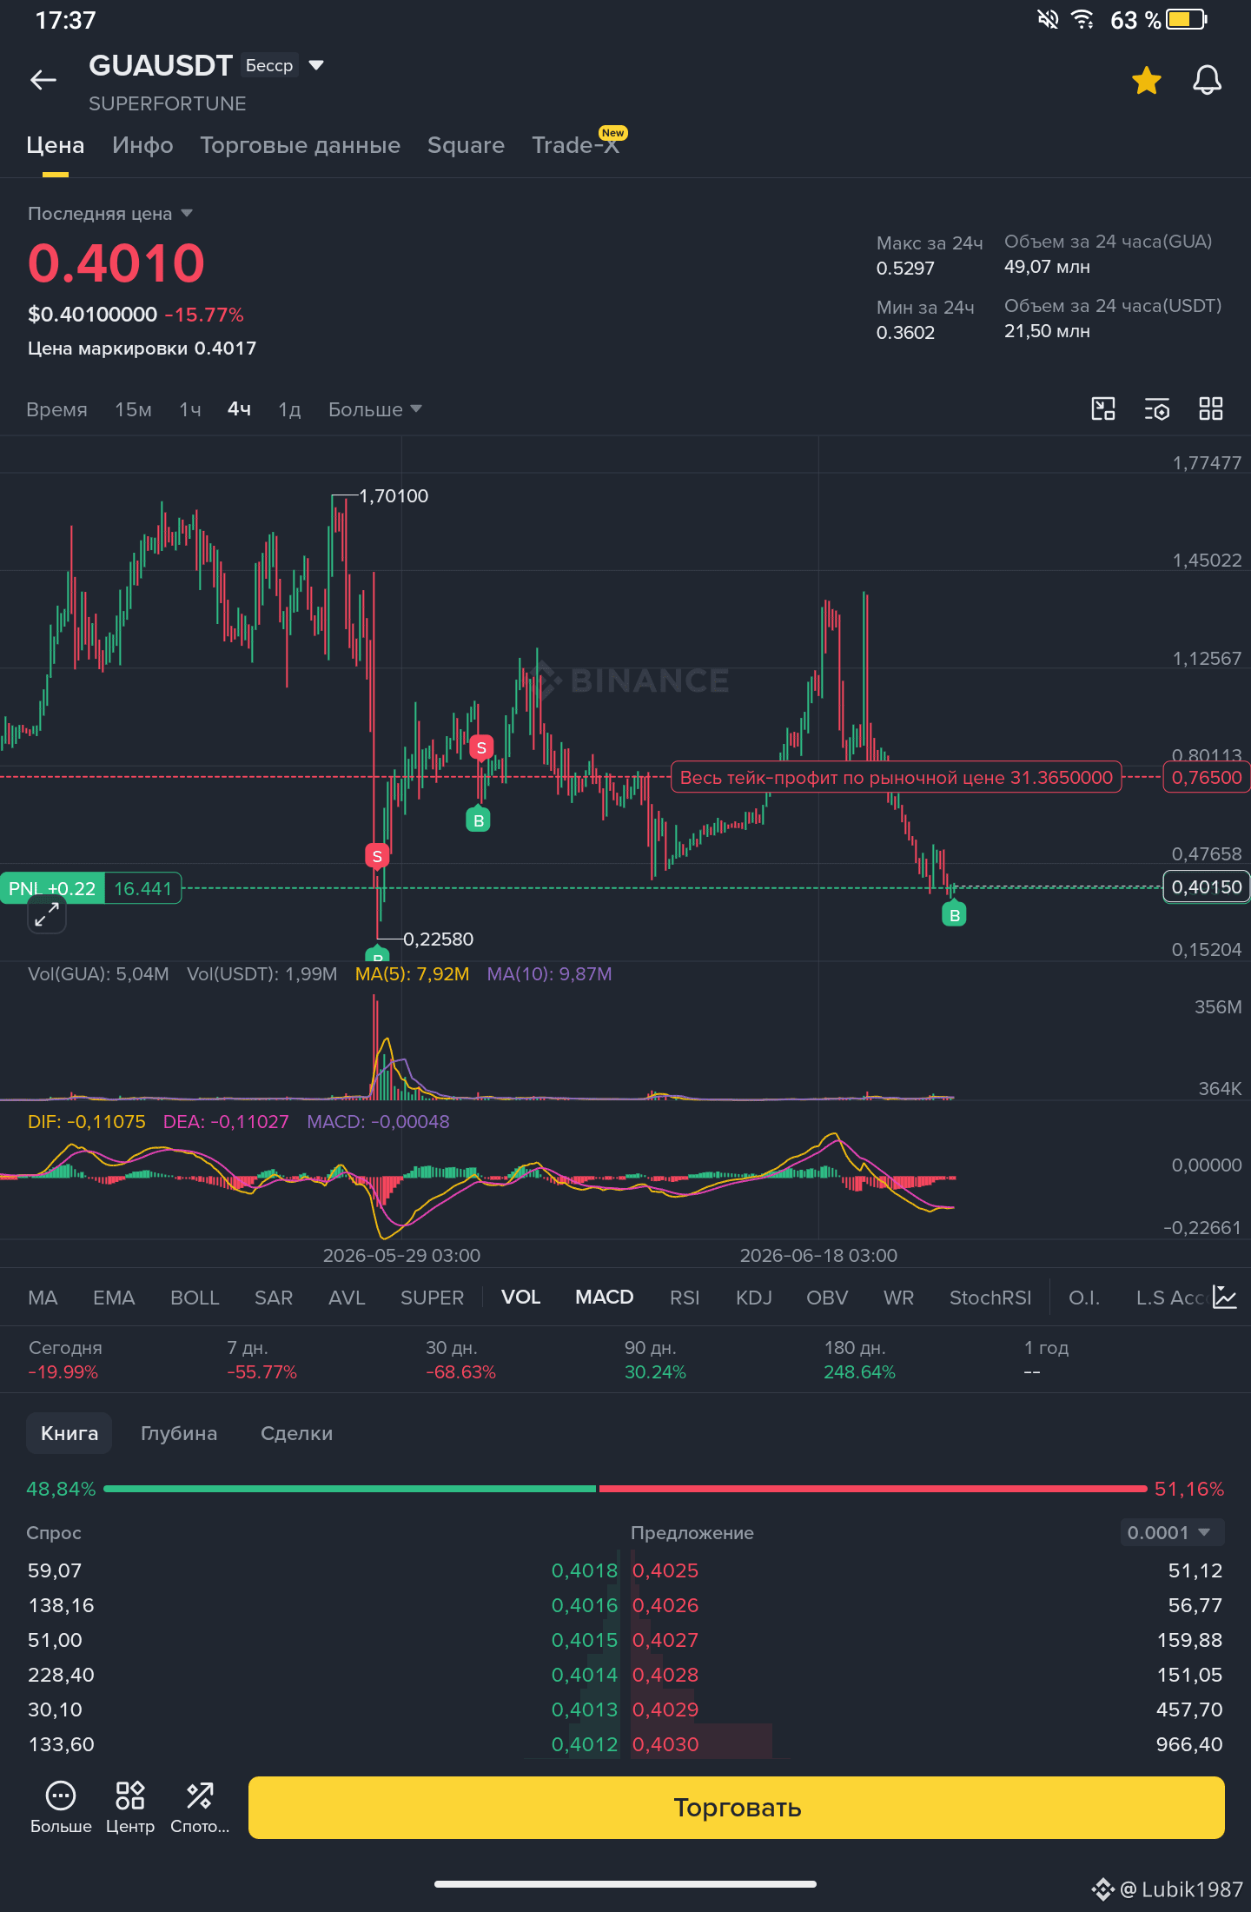This screenshot has width=1251, height=1912.
Task: Open the multi-chart grid layout icon
Action: click(1211, 408)
